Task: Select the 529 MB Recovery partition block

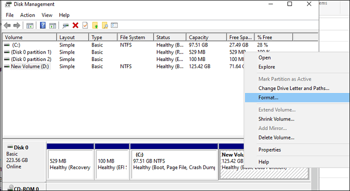Action: (x=70, y=164)
